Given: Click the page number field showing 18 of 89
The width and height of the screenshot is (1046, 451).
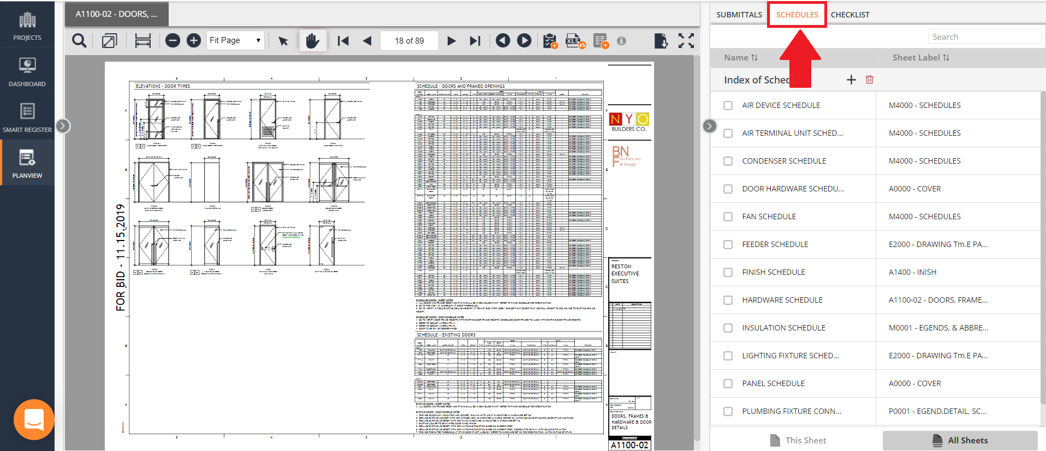Looking at the screenshot, I should [409, 41].
